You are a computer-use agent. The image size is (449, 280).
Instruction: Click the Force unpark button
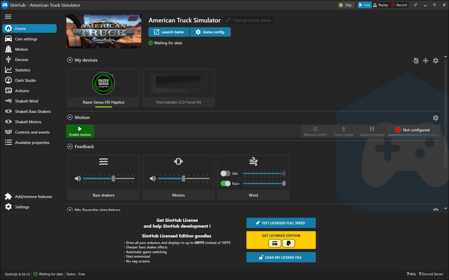[344, 131]
